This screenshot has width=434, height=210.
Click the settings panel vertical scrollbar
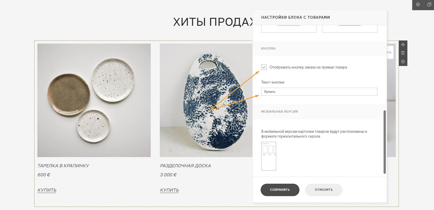[x=384, y=142]
